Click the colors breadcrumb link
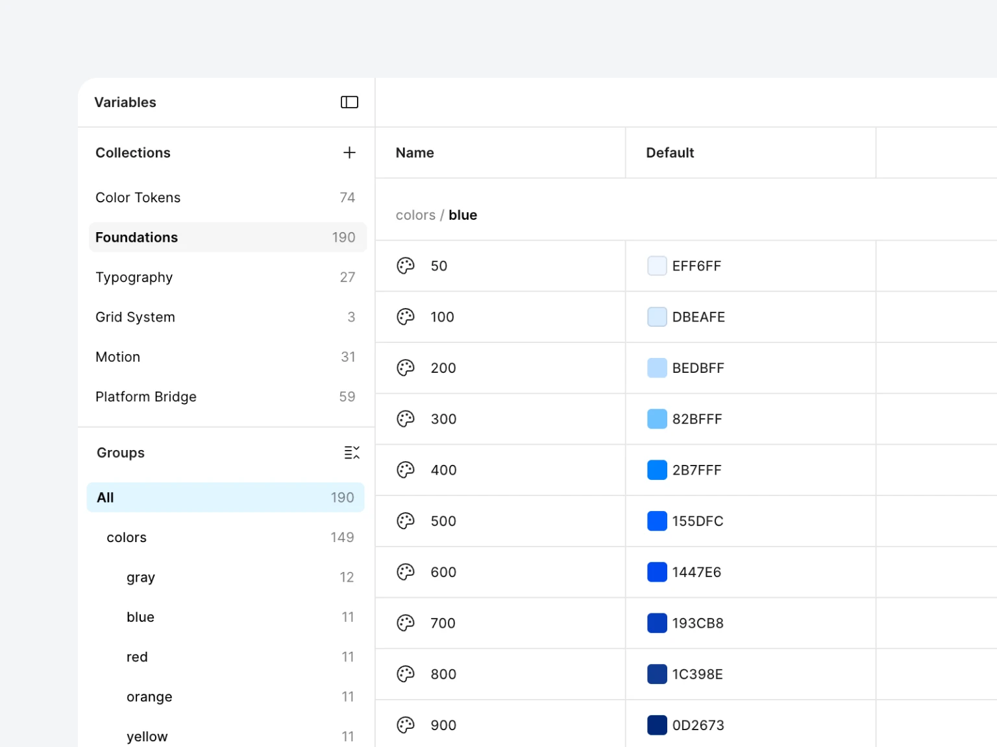The width and height of the screenshot is (997, 747). tap(415, 215)
